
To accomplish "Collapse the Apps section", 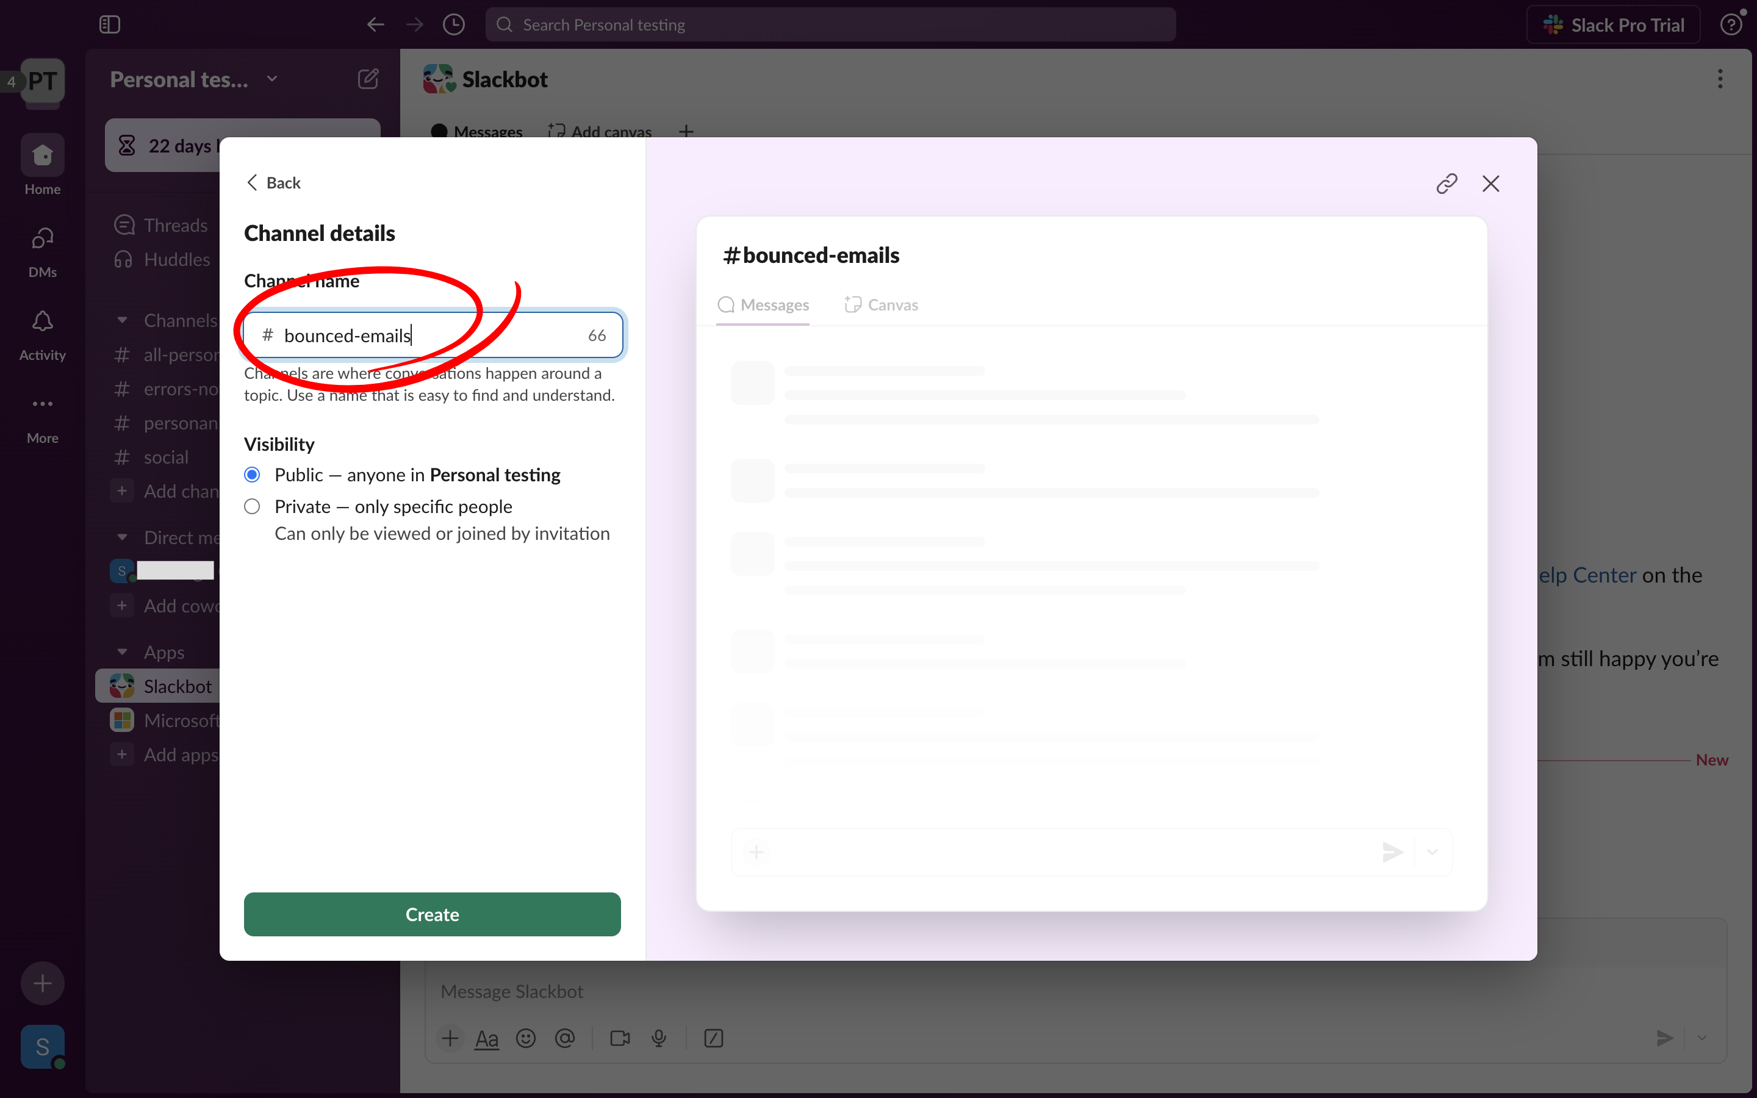I will (x=122, y=652).
